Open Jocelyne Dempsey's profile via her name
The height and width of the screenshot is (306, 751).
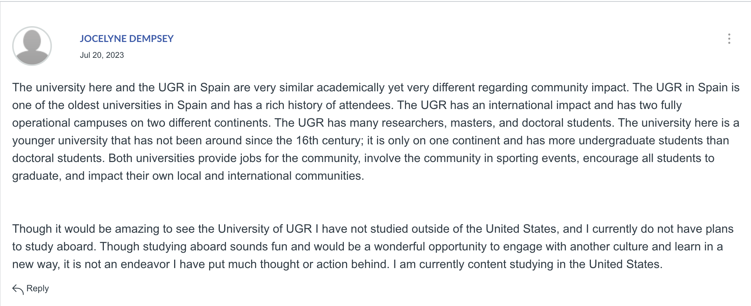(x=127, y=39)
